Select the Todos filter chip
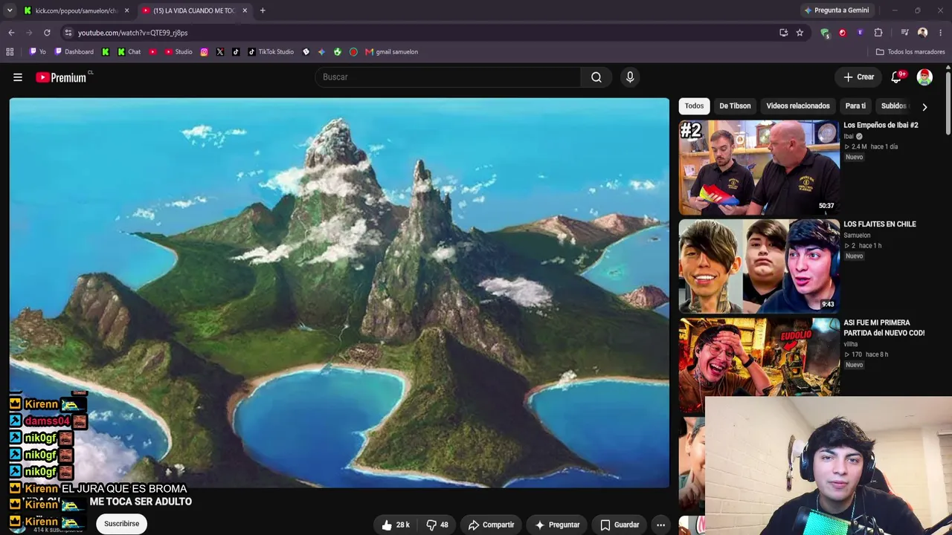The height and width of the screenshot is (535, 952). [x=694, y=106]
